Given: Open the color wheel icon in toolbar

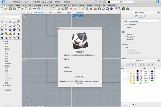Looking at the screenshot, I should (99, 9).
